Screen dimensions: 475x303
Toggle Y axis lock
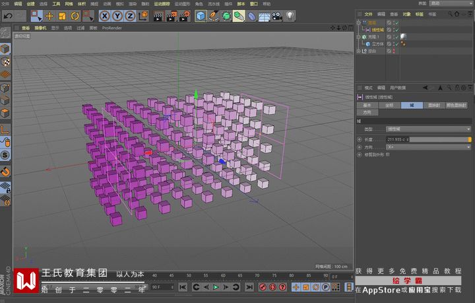click(117, 16)
